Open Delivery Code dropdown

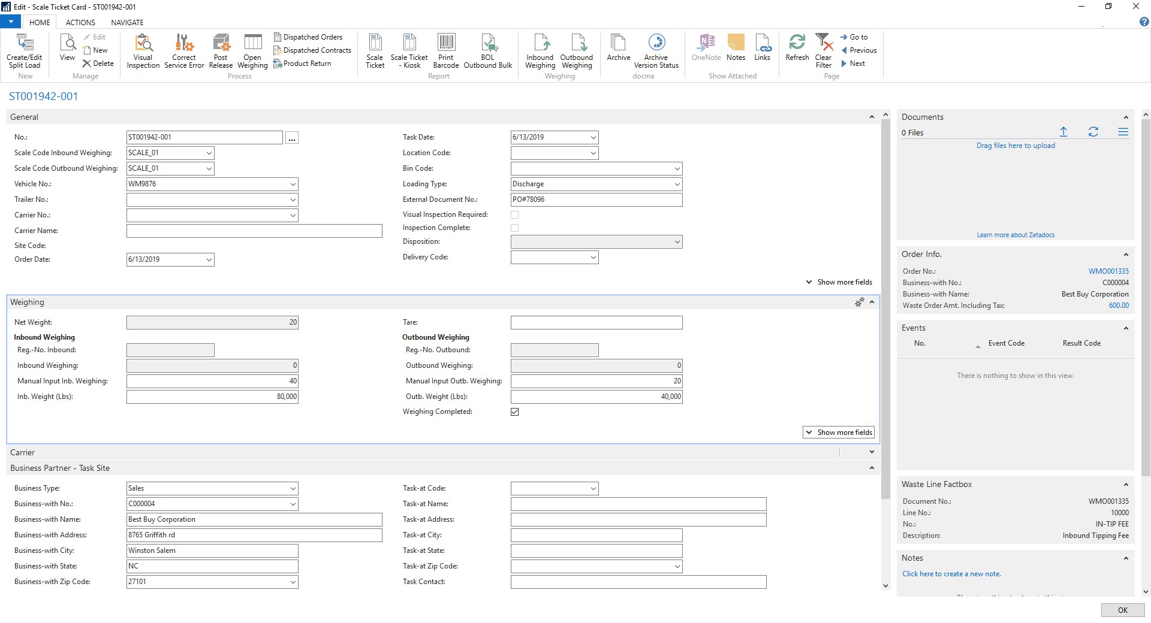click(593, 257)
